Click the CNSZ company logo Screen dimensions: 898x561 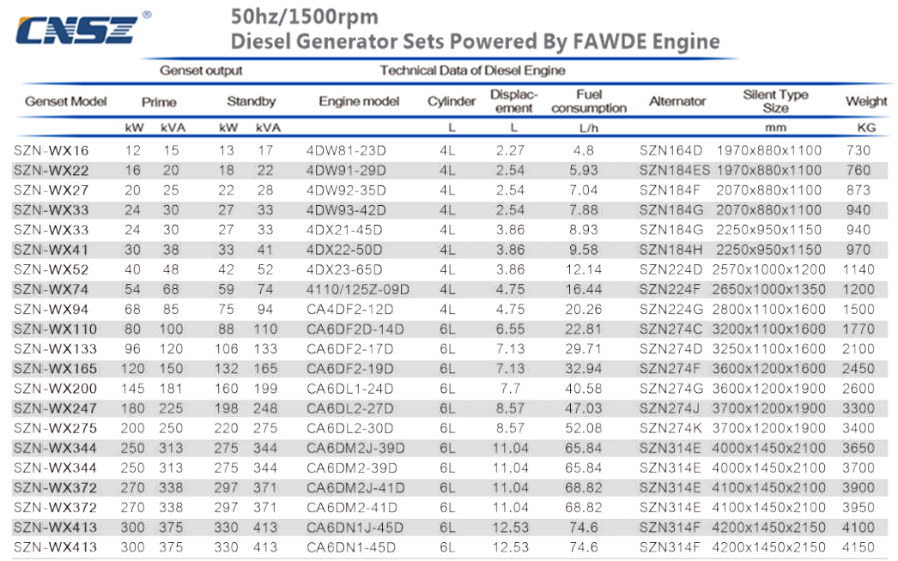point(83,28)
